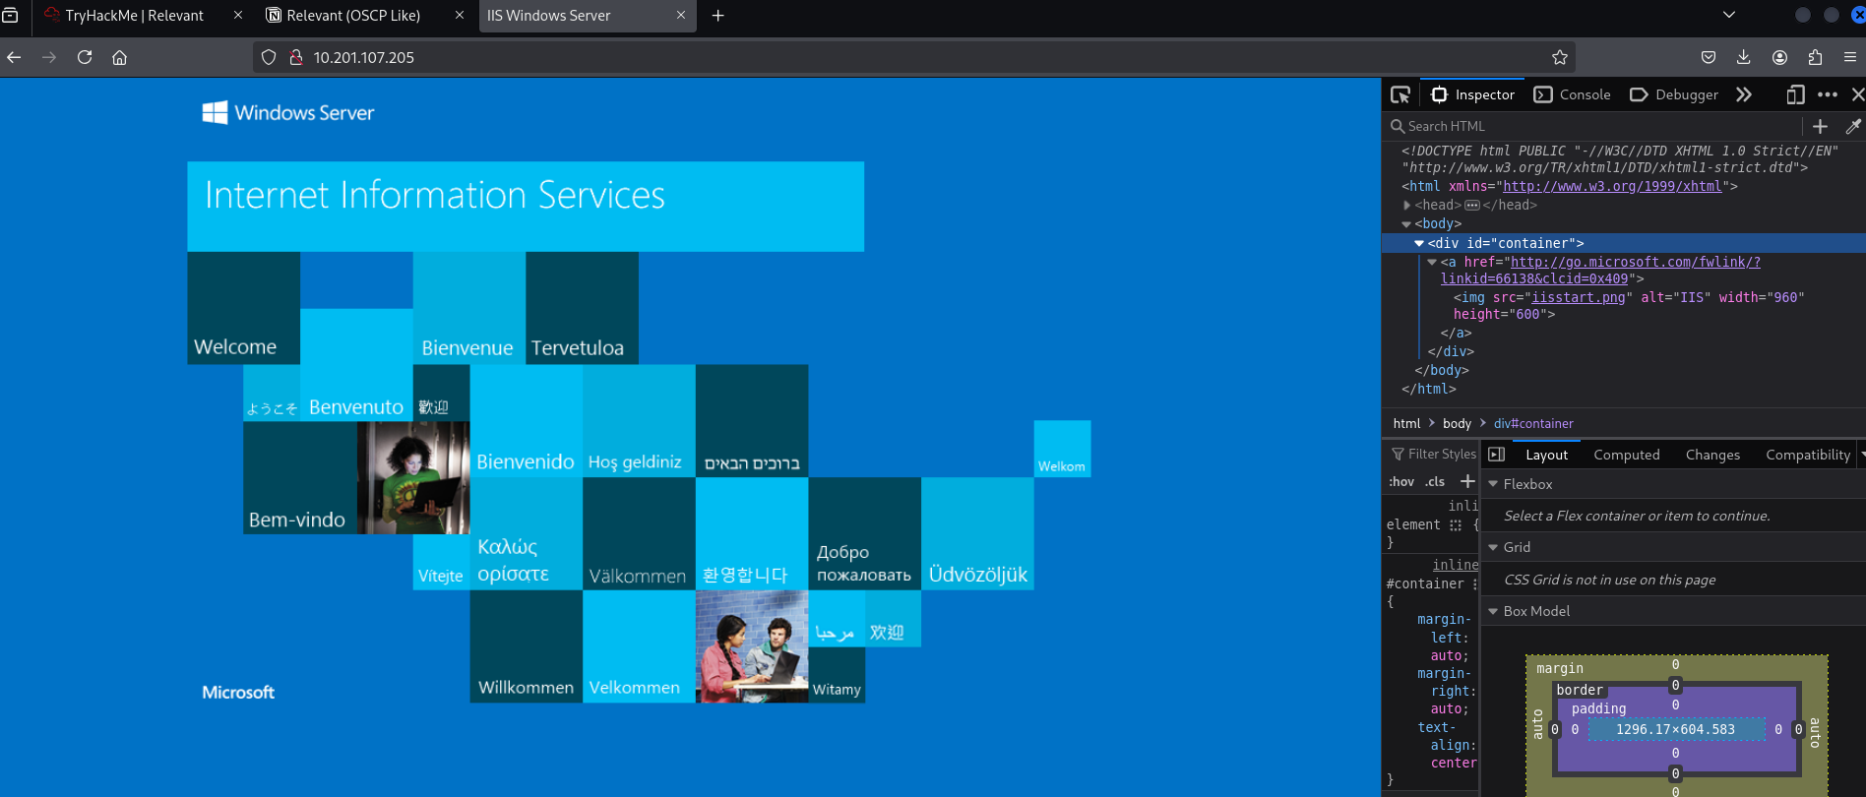Activate the element picker tool in DevTools
This screenshot has width=1866, height=797.
click(1399, 94)
